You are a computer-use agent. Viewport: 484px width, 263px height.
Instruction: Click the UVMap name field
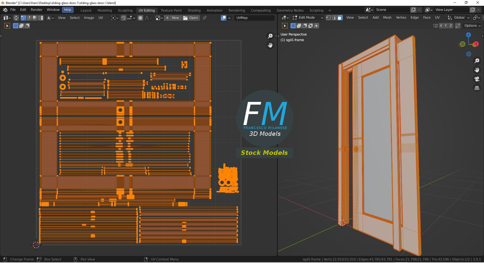click(254, 18)
